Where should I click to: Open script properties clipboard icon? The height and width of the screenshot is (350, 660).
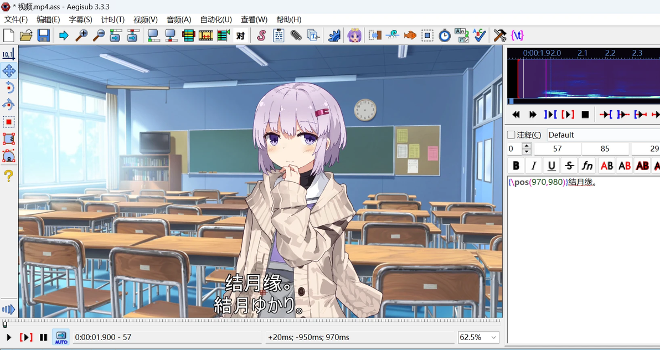tap(278, 36)
